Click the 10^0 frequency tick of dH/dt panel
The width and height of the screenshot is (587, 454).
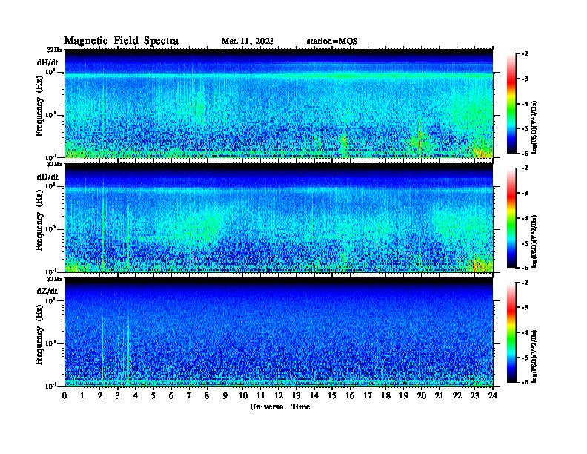50,114
